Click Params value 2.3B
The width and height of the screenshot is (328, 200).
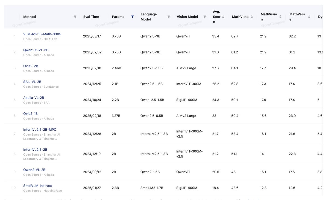click(x=115, y=188)
